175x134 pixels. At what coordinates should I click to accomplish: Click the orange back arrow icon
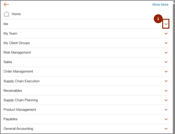(6, 5)
